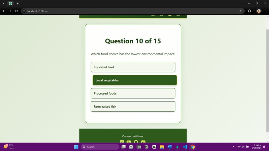
Task: Open the GitHub profile icon in footer
Action: 136,142
